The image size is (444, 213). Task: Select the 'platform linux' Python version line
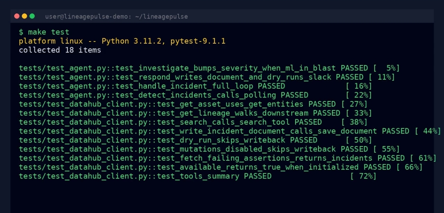122,41
